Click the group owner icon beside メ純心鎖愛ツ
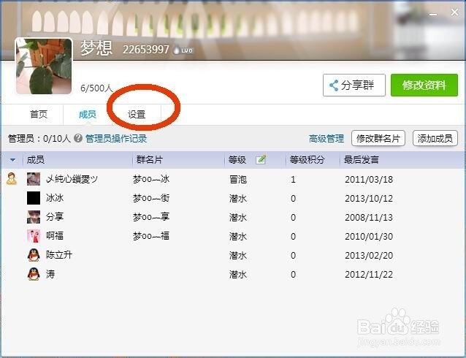 [x=12, y=179]
